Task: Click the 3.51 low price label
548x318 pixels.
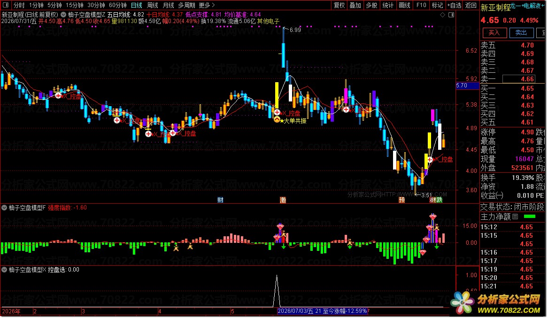Action: click(x=427, y=195)
